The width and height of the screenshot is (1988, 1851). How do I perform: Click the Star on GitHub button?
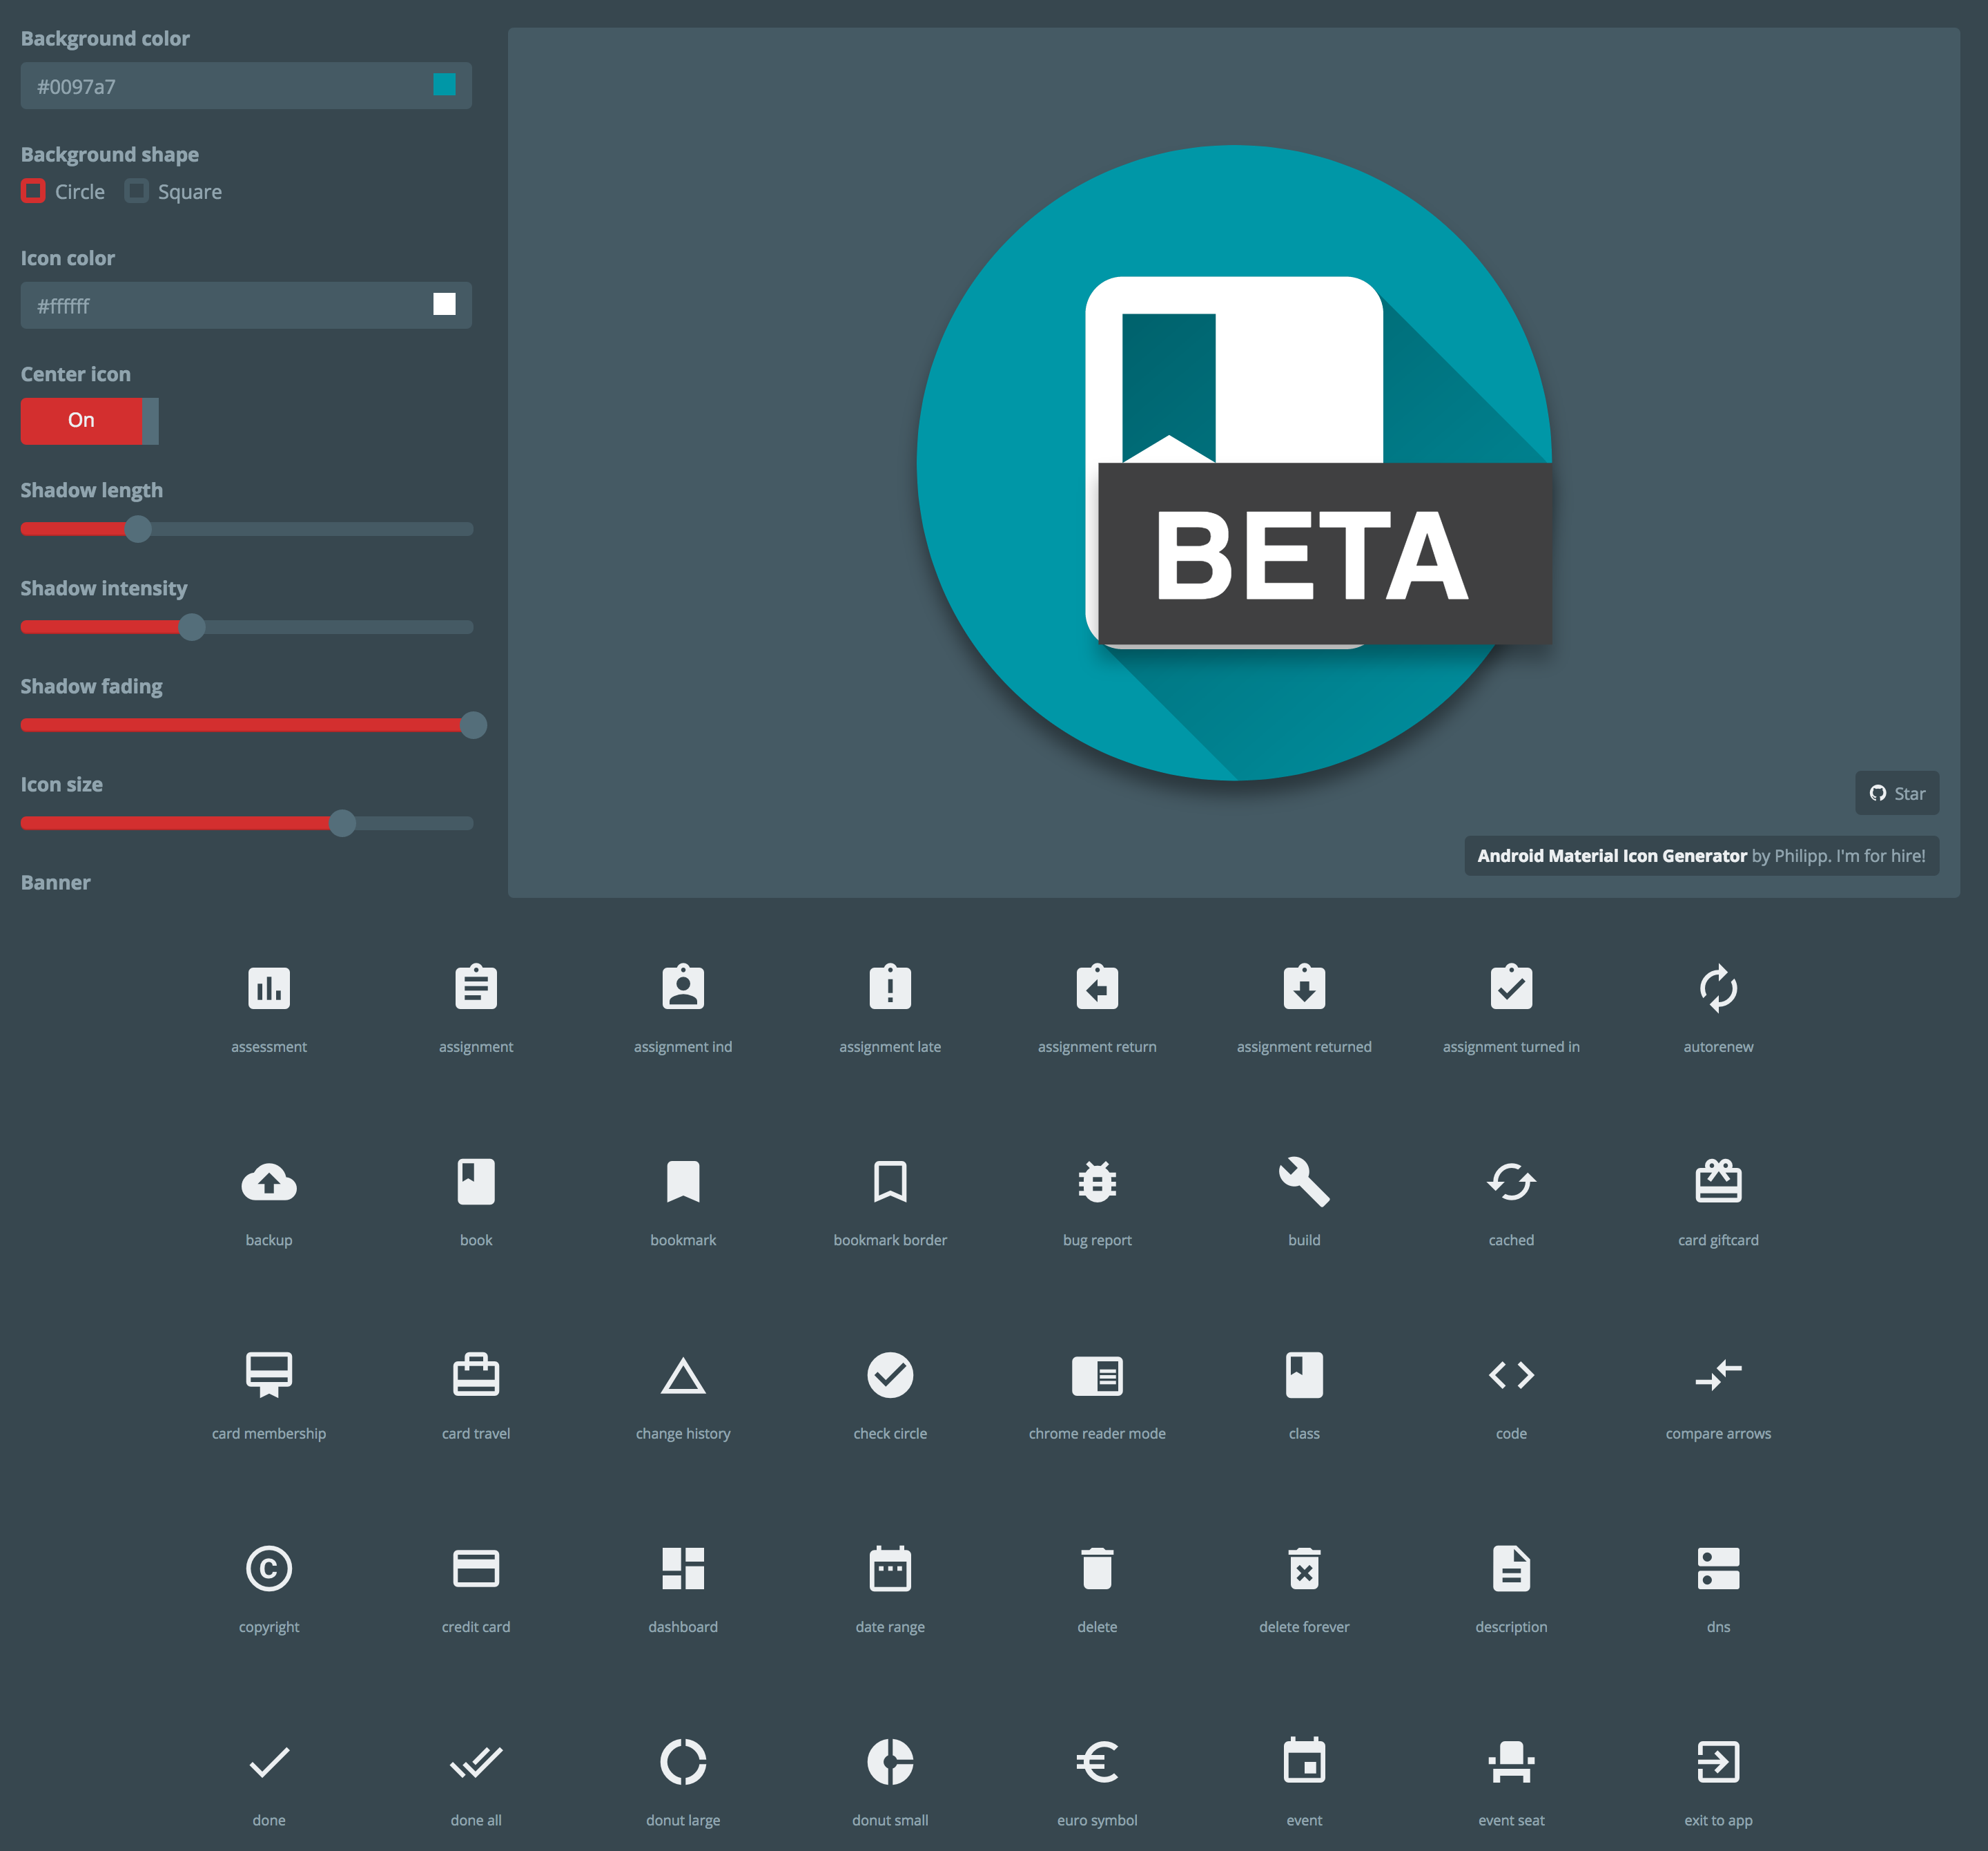pos(1896,792)
